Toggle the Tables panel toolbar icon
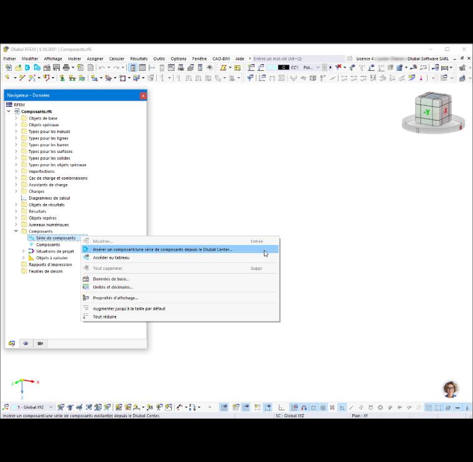This screenshot has width=473, height=462. [x=142, y=68]
